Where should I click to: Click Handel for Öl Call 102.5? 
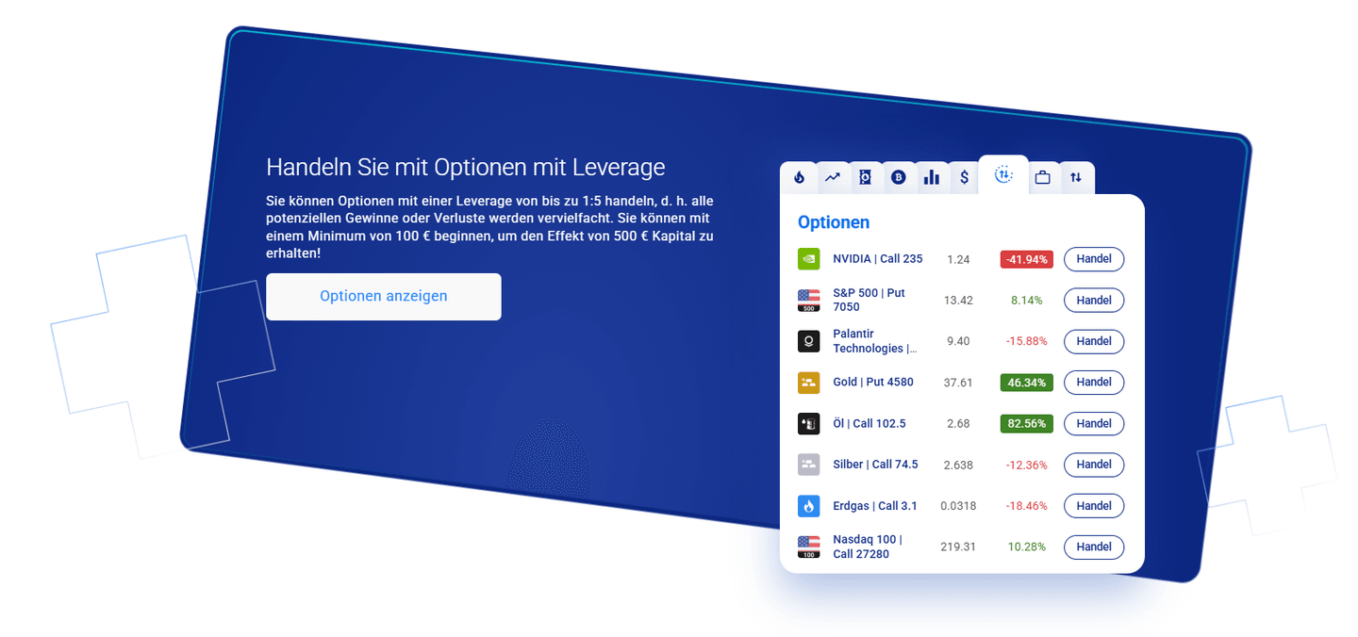coord(1094,424)
